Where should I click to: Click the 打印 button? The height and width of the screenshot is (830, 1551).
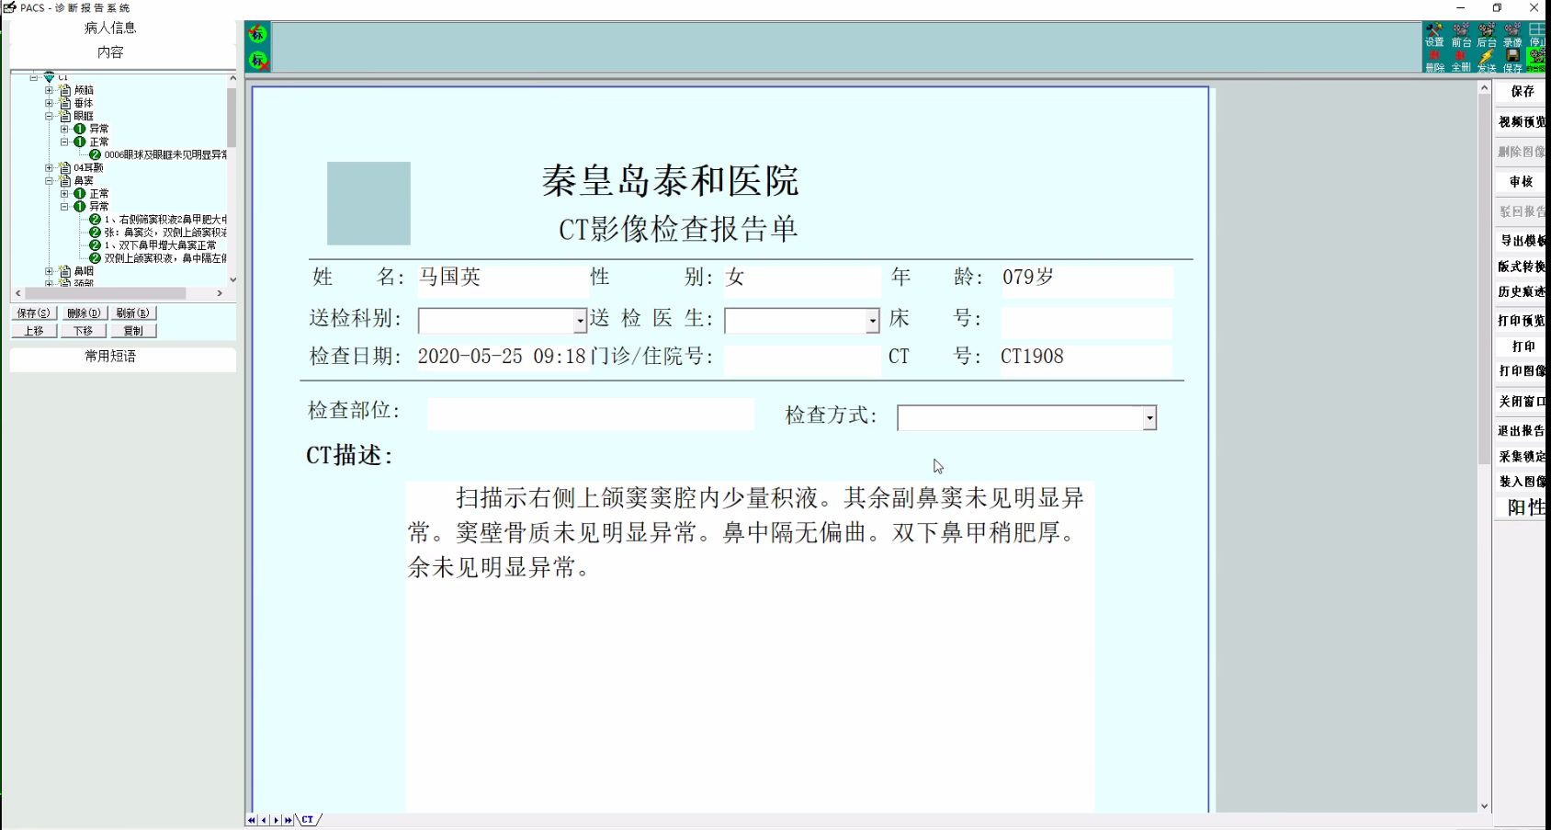(1522, 347)
